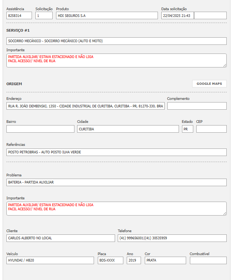Click the first Importante text area
232x280 pixels.
(117, 60)
